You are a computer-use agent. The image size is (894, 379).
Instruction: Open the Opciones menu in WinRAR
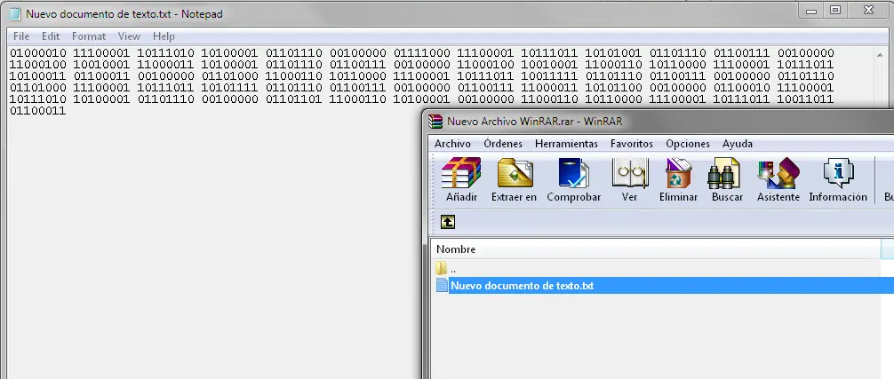coord(688,144)
